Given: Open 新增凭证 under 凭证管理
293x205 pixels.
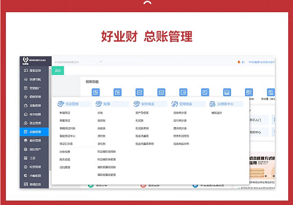Looking at the screenshot, I should (x=65, y=113).
